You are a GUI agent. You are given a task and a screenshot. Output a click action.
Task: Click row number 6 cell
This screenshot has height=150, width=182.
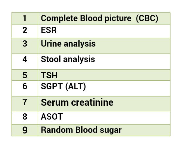pyautogui.click(x=25, y=88)
